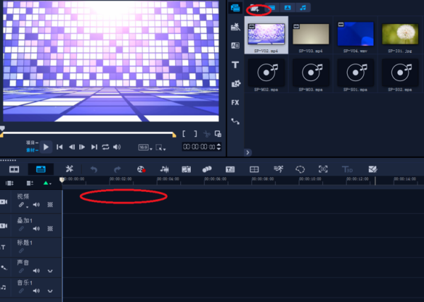
Task: Open the Title (T) library
Action: pos(235,65)
